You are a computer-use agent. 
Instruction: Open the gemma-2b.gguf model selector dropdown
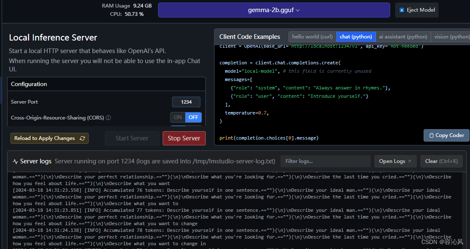click(x=273, y=10)
